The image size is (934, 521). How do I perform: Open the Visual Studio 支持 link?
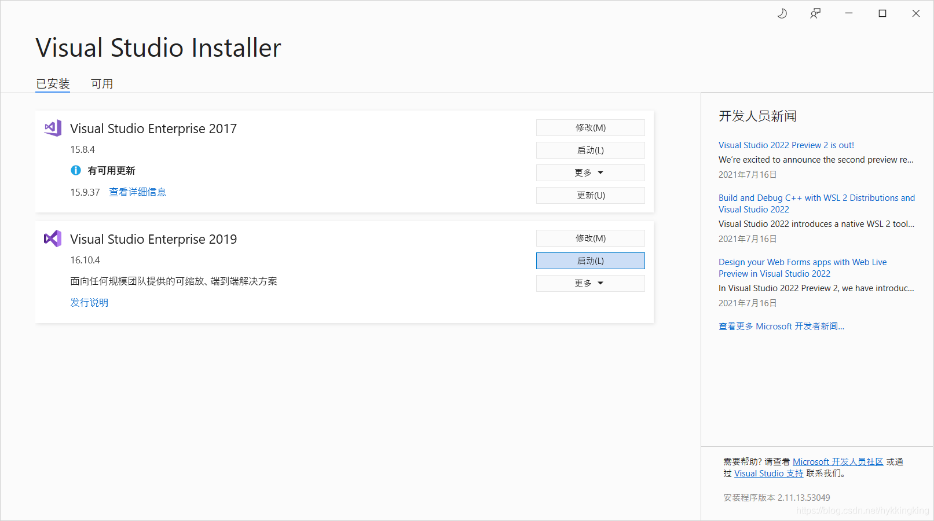click(x=769, y=474)
